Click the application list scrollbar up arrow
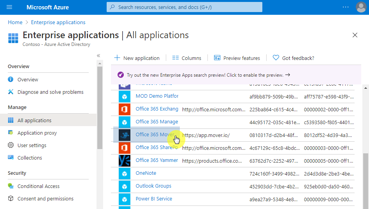Image resolution: width=369 pixels, height=209 pixels. [x=365, y=88]
